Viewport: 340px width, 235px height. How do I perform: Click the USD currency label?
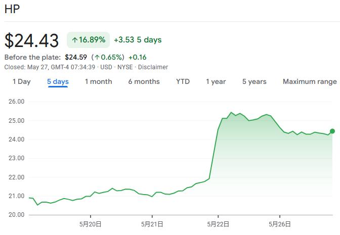106,67
